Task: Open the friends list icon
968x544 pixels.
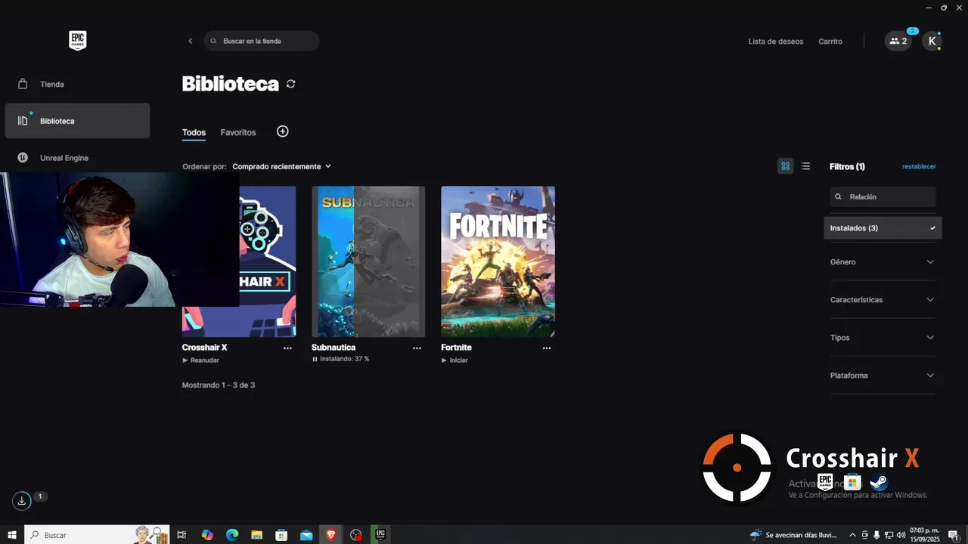Action: 898,42
